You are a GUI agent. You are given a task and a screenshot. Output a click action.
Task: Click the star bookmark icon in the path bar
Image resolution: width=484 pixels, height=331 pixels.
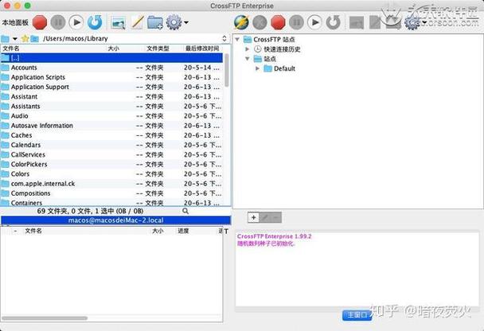(x=25, y=38)
